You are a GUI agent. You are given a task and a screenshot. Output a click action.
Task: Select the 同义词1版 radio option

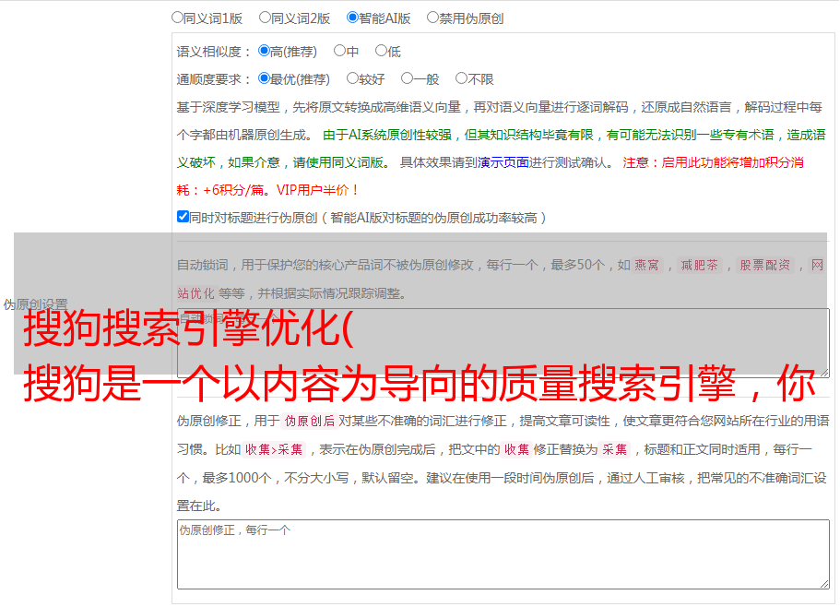click(x=177, y=18)
